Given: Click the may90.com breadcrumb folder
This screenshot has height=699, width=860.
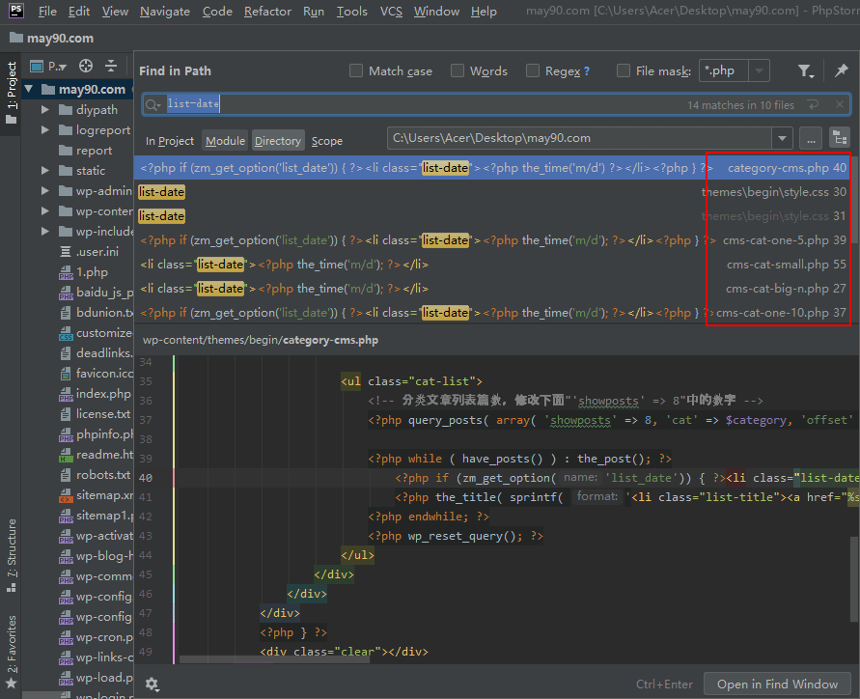Looking at the screenshot, I should pos(52,38).
